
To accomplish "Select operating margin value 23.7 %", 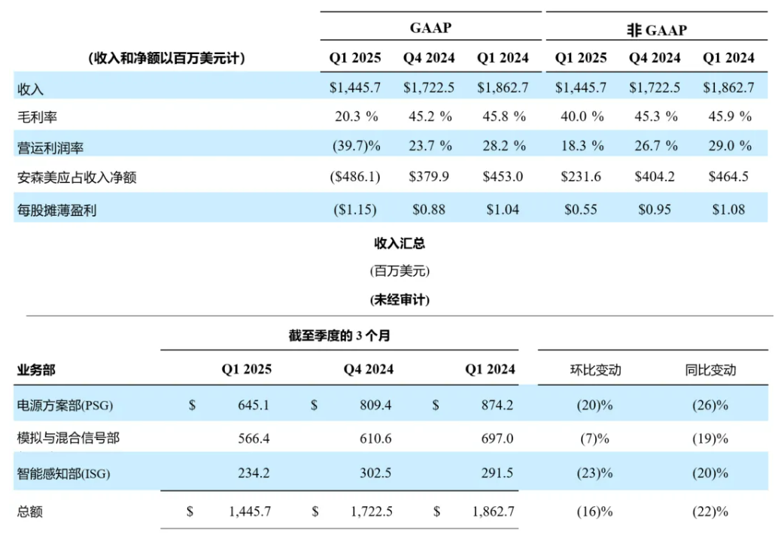I will pyautogui.click(x=430, y=146).
